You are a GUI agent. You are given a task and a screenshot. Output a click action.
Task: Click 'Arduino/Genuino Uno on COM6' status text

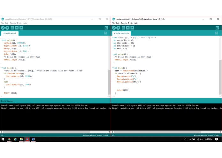tap(206, 135)
